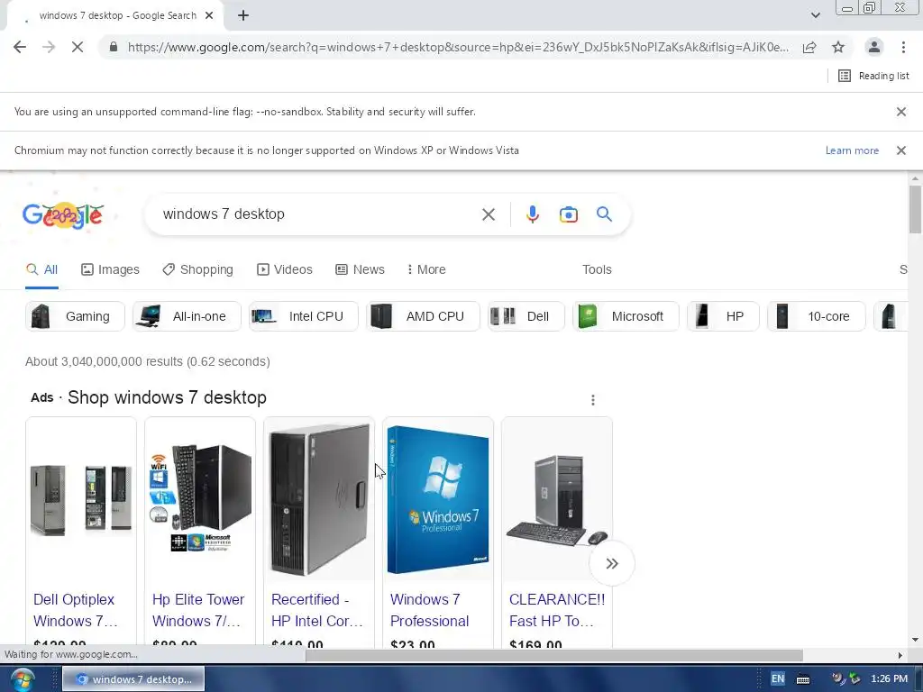
Task: Dismiss the no-sandbox warning bar
Action: [x=901, y=112]
